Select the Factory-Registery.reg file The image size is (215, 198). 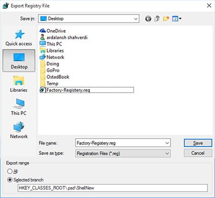87,90
